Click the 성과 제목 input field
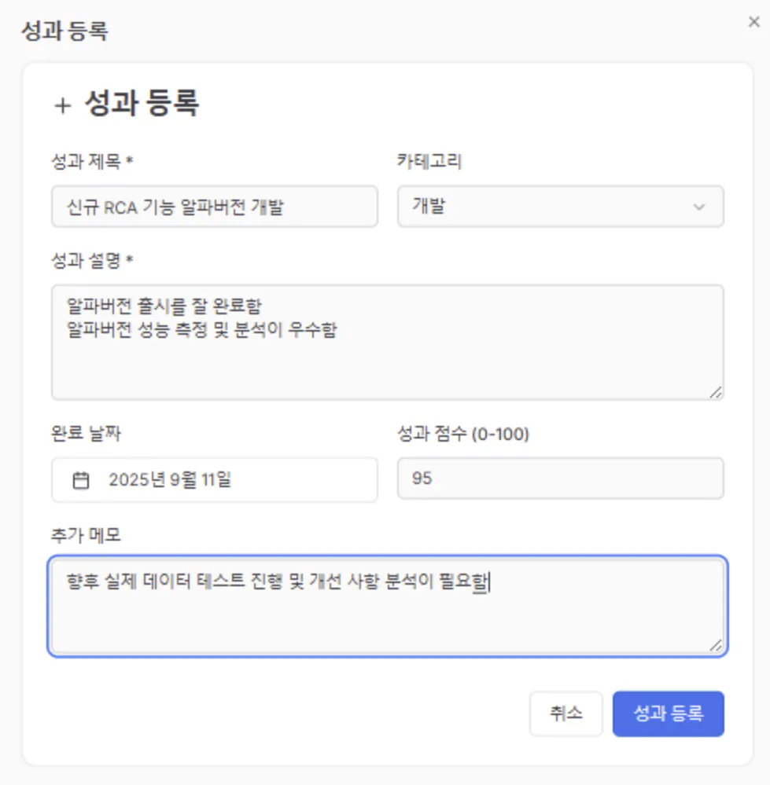This screenshot has height=785, width=770. [x=215, y=206]
